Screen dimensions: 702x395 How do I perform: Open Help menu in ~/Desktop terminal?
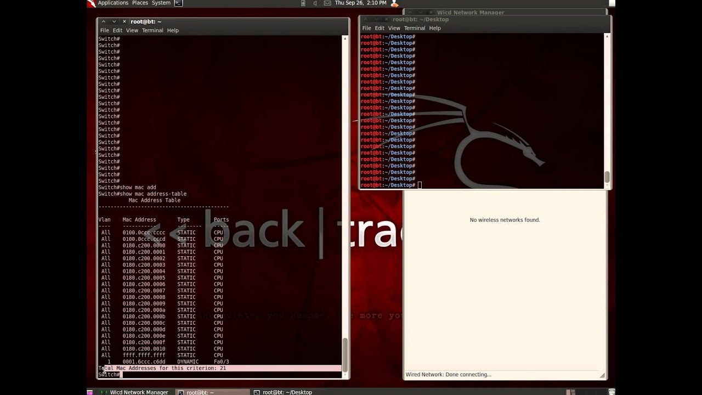click(435, 29)
